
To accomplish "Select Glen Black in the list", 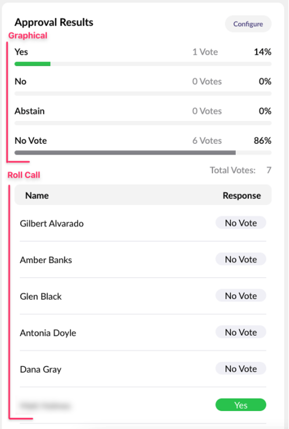I will point(41,297).
